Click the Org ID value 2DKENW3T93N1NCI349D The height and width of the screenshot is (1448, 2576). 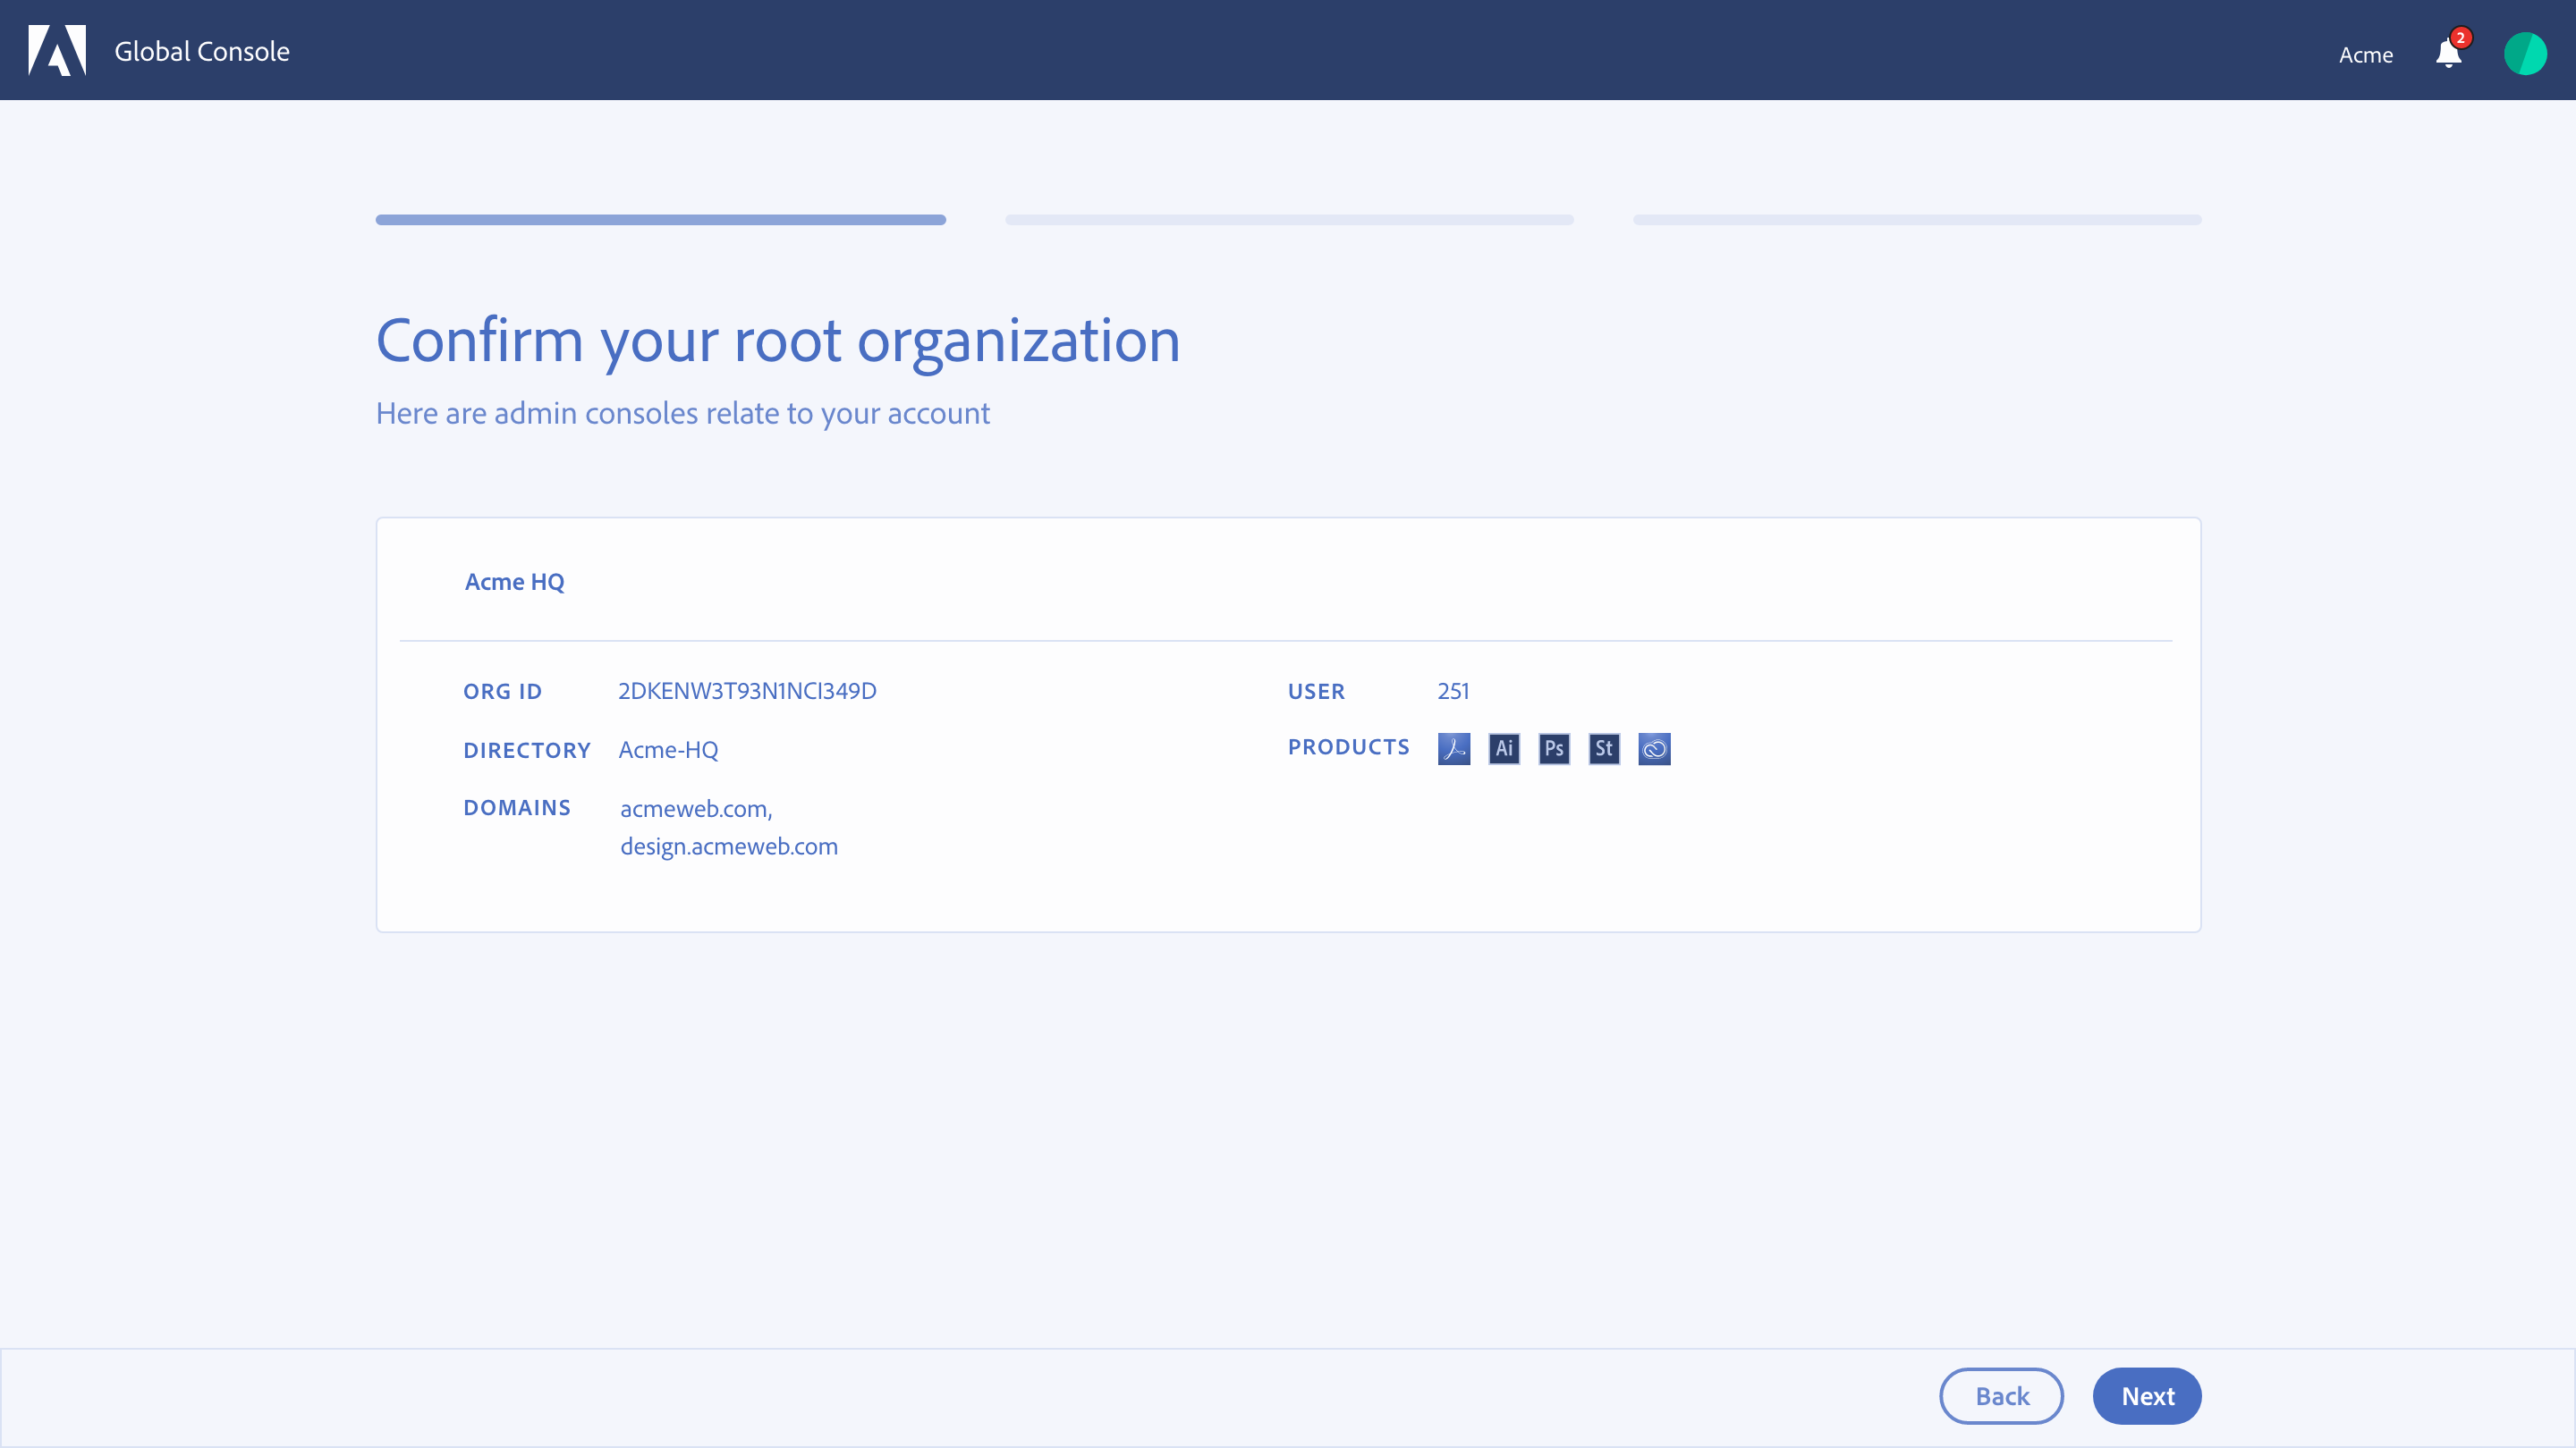747,691
